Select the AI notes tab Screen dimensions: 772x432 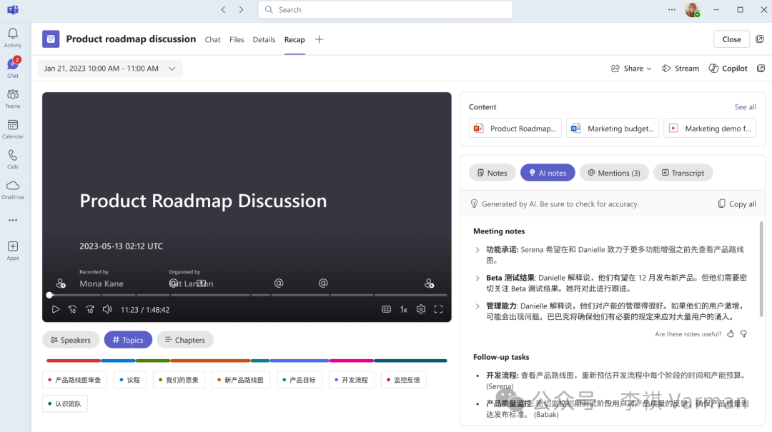coord(548,173)
